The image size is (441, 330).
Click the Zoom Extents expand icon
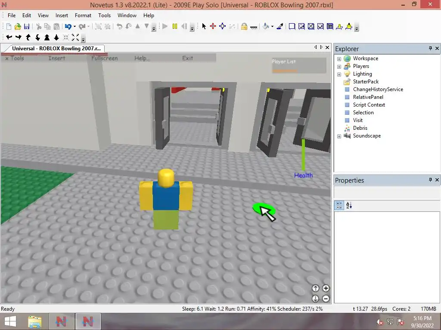click(x=75, y=37)
